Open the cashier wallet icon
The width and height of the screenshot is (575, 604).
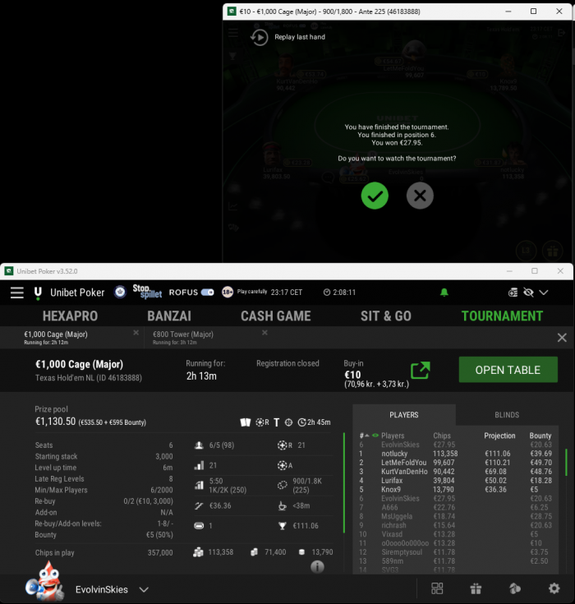[513, 293]
